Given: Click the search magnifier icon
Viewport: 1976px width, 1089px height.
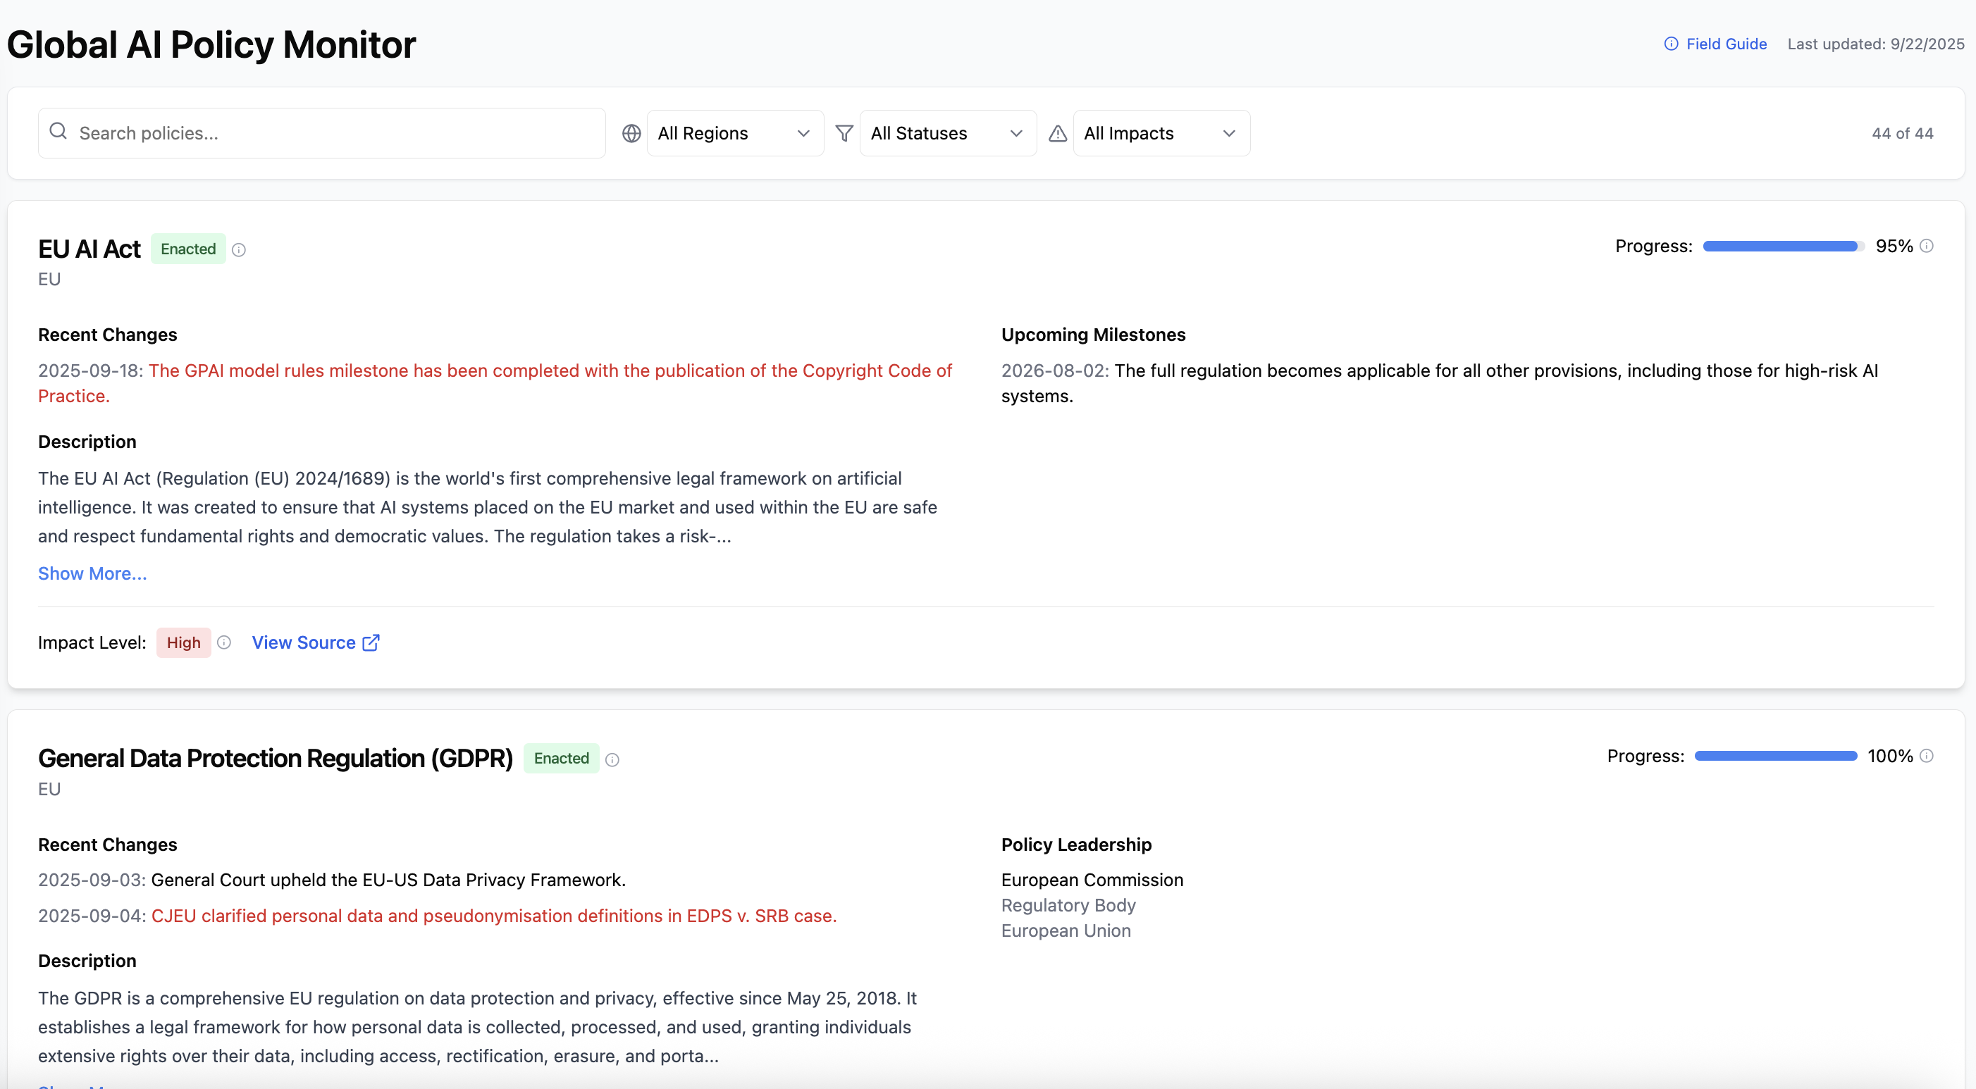Looking at the screenshot, I should 58,131.
